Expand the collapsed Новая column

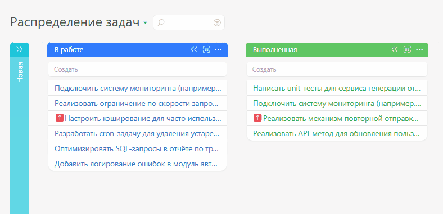point(20,49)
